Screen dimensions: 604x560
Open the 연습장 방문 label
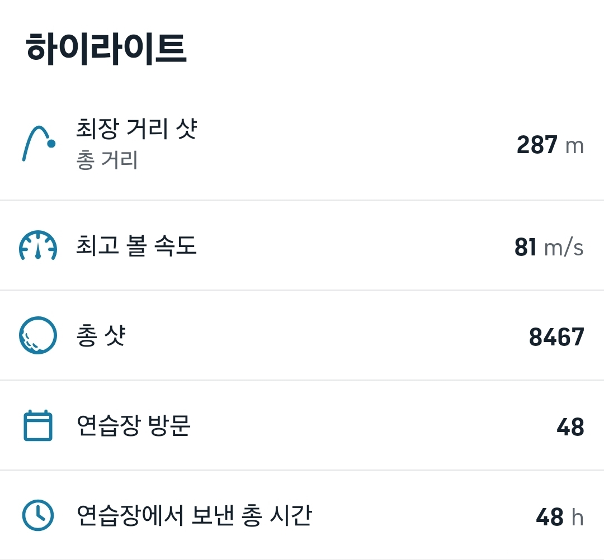click(133, 426)
